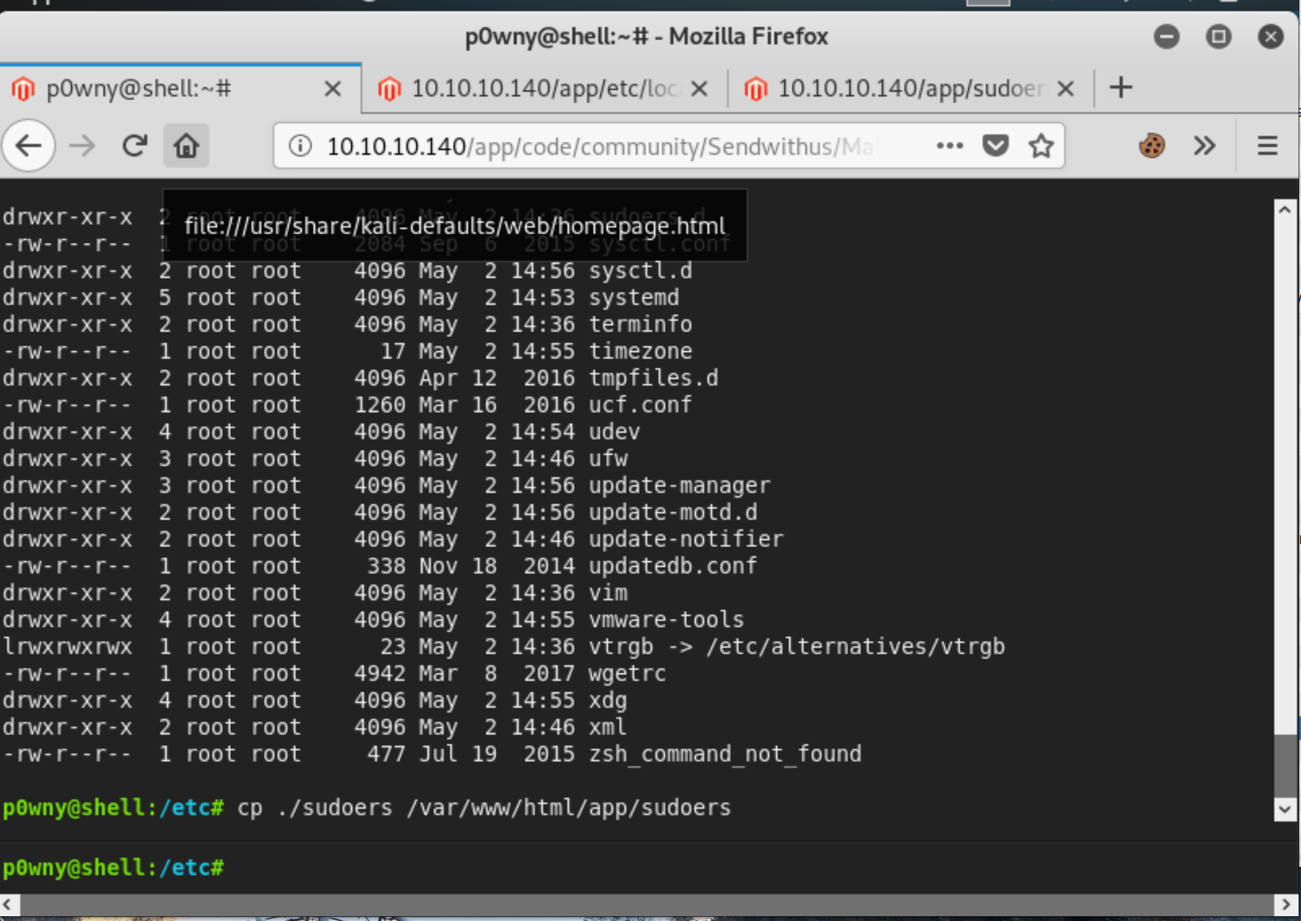1301x921 pixels.
Task: Select the wgetrc file entry
Action: pyautogui.click(x=627, y=674)
